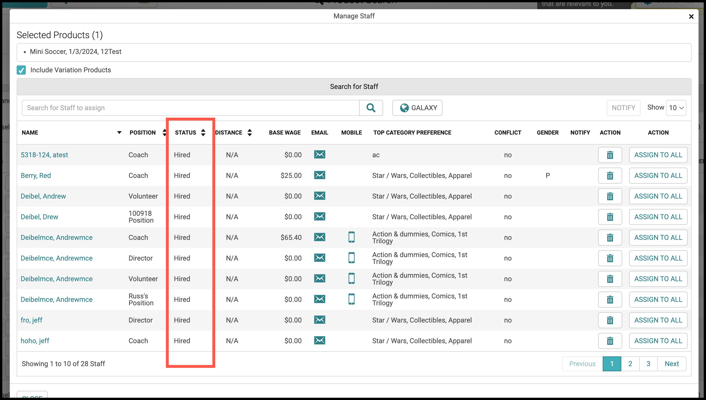Sort table by Position column

[164, 133]
